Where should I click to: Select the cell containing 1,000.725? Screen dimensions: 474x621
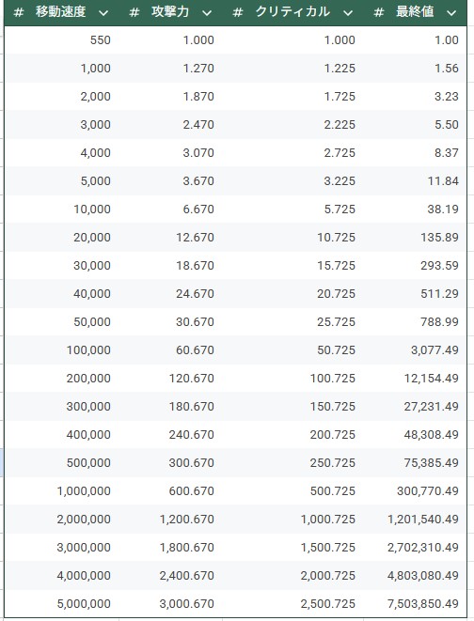(292, 520)
